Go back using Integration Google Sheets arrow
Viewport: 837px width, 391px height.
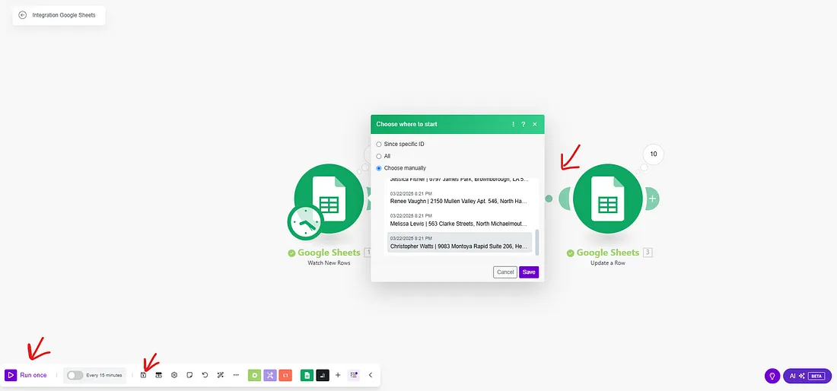point(22,15)
